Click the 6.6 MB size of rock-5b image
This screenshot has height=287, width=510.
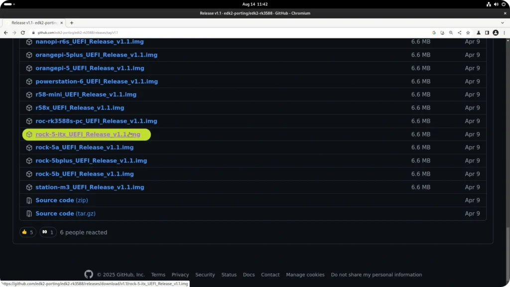coord(420,174)
